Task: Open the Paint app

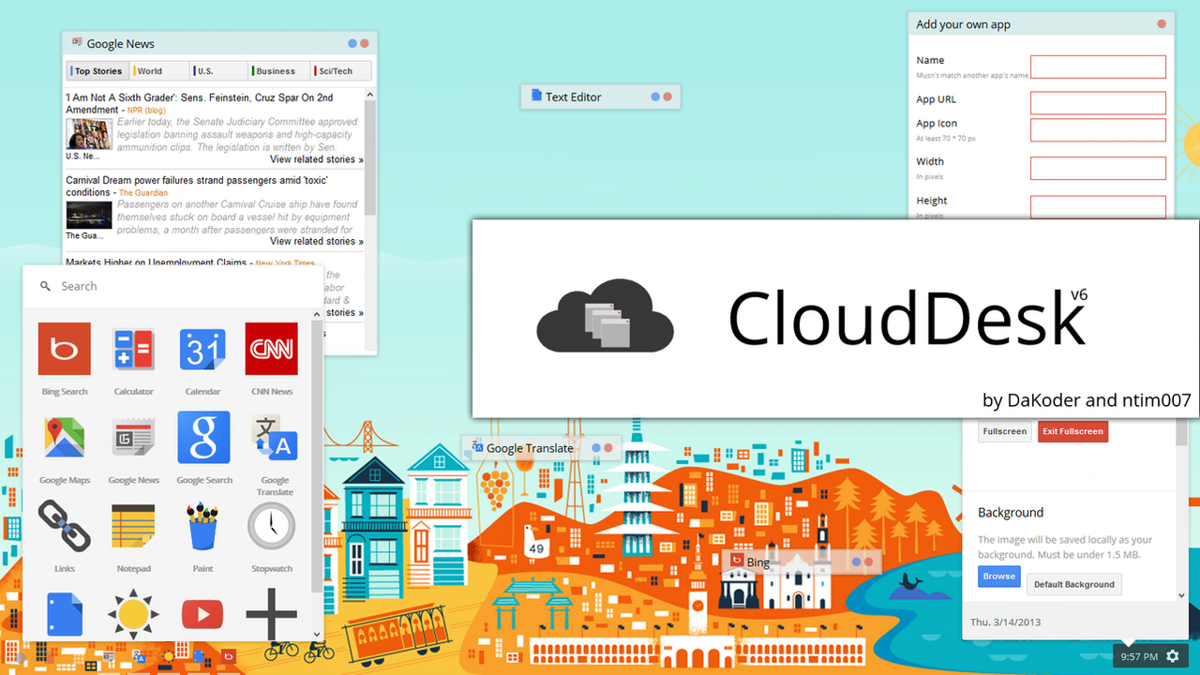Action: (202, 526)
